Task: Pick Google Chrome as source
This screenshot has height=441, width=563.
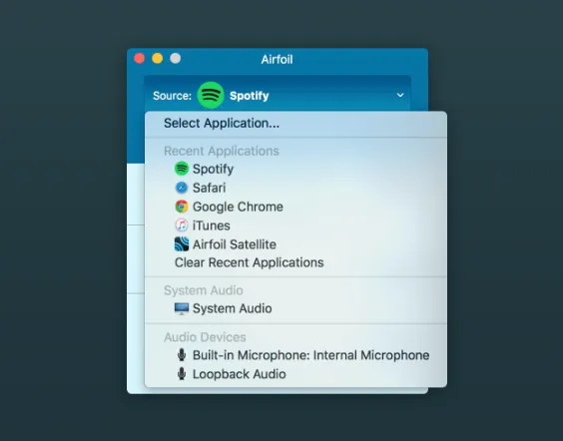Action: 295,207
